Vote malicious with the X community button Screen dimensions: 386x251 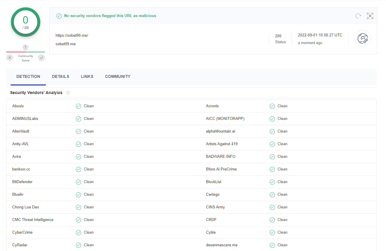click(x=10, y=58)
